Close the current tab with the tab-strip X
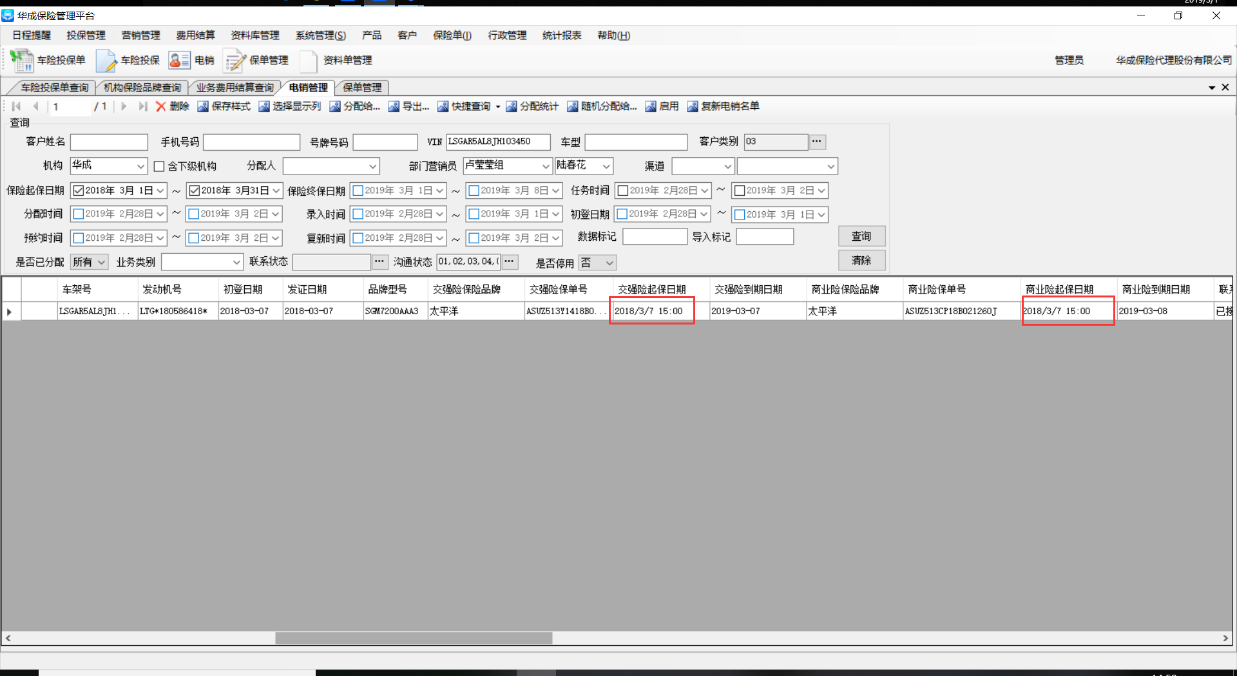 pyautogui.click(x=1225, y=87)
